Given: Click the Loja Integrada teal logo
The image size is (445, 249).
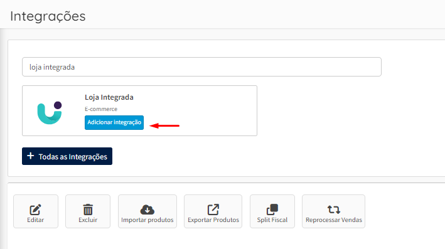Looking at the screenshot, I should click(50, 113).
